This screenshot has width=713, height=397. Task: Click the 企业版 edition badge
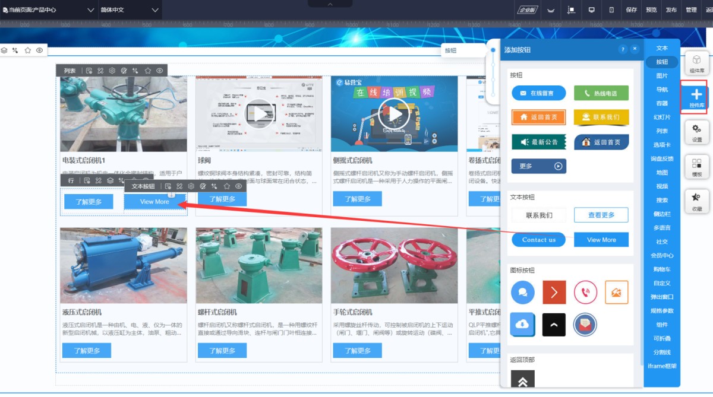(527, 10)
